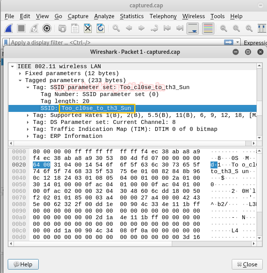Reset text to normal size
Screen dimensions: 267x273
(x=249, y=28)
